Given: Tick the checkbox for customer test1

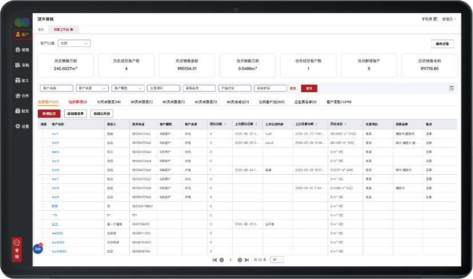Looking at the screenshot, I should click(43, 133).
